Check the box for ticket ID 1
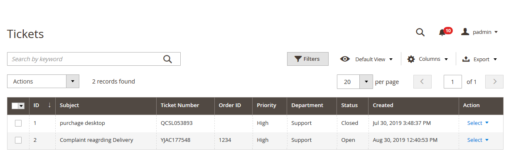Viewport: 511px width, 165px height. pos(18,123)
